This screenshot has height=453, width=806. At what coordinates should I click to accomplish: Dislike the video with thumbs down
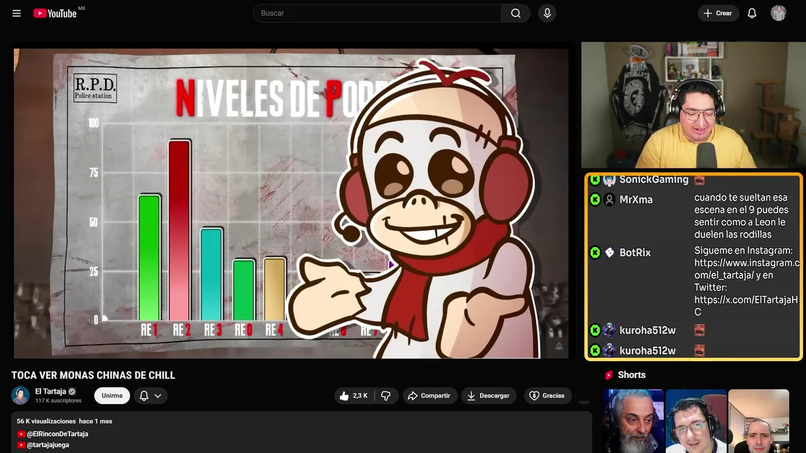386,396
